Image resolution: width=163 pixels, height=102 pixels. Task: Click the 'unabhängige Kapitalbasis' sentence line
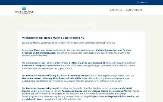click(x=72, y=81)
